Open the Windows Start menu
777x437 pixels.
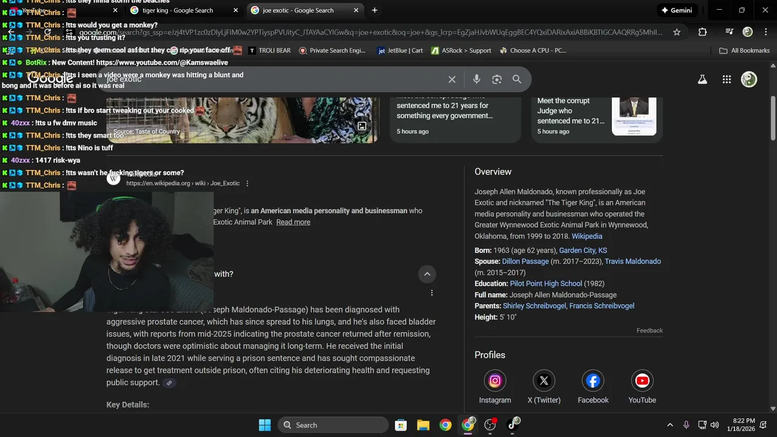coord(265,425)
